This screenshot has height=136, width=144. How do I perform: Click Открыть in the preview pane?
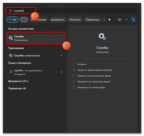[82, 64]
